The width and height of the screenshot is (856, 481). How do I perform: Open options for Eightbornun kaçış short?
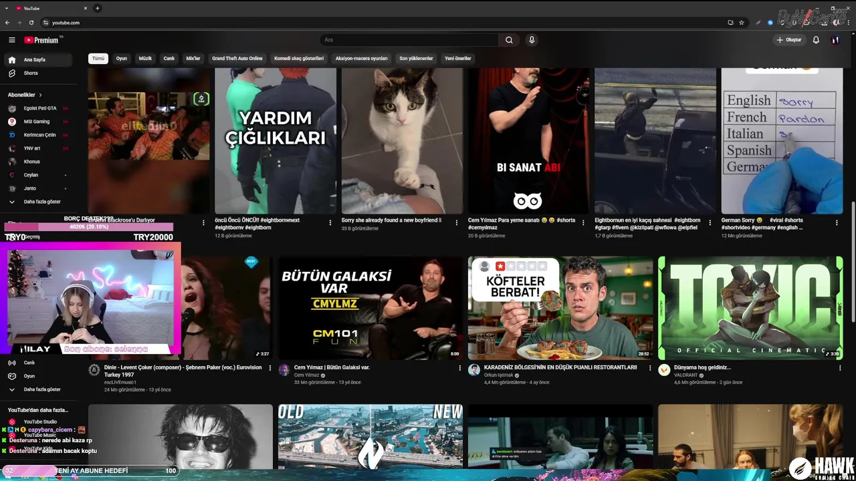click(x=710, y=223)
